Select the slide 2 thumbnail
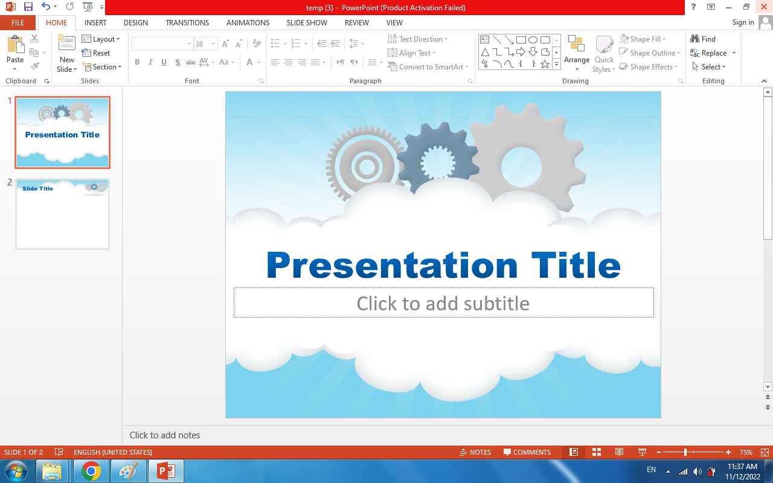The height and width of the screenshot is (483, 773). [x=62, y=214]
